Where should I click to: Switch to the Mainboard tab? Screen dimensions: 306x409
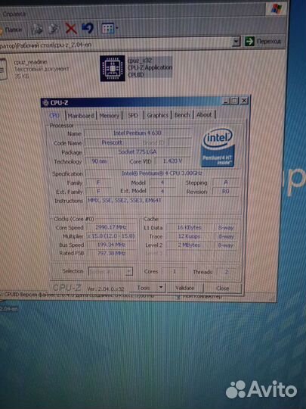pyautogui.click(x=81, y=115)
